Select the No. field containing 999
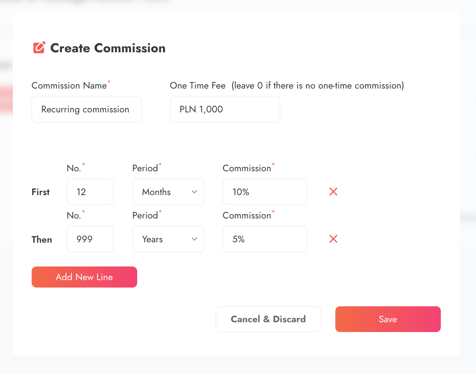The image size is (476, 373). [90, 239]
